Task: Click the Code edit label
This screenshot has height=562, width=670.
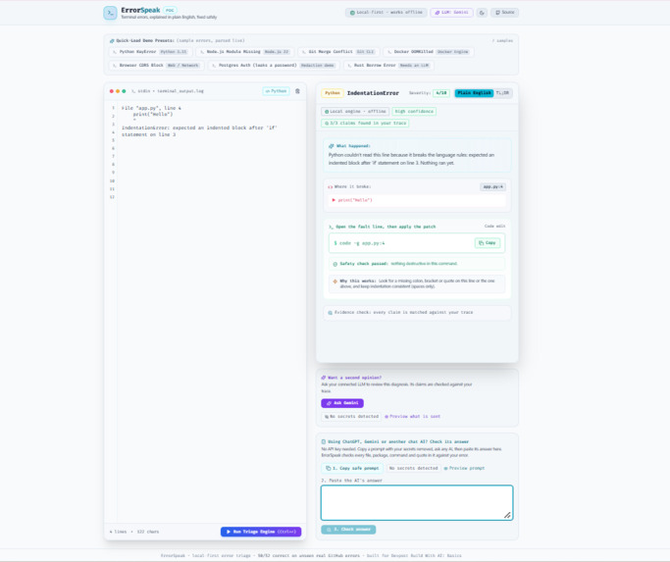Action: coord(494,227)
